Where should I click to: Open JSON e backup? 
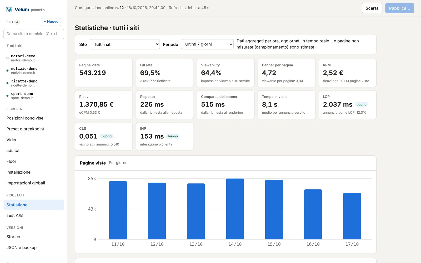(x=34, y=247)
